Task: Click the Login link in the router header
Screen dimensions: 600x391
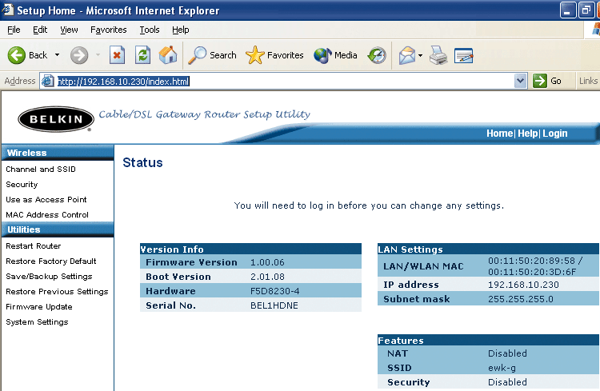Action: click(x=554, y=134)
